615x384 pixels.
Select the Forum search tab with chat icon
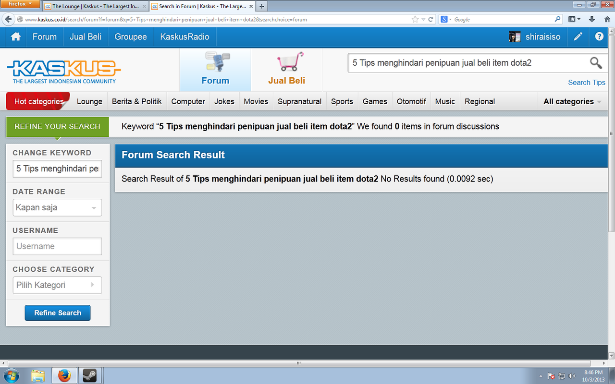click(x=215, y=70)
